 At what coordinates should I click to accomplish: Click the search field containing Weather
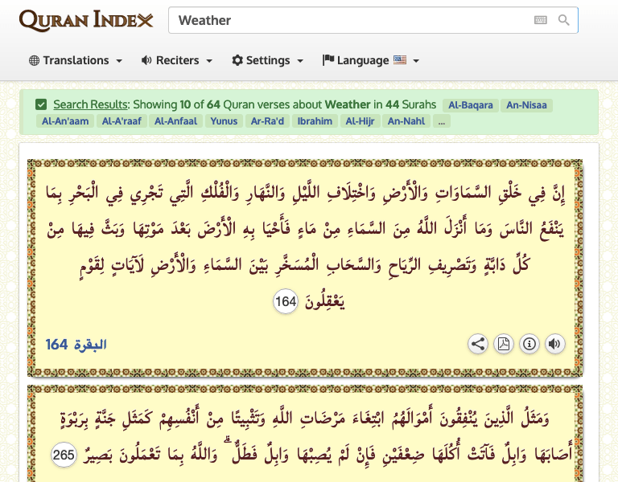(350, 20)
